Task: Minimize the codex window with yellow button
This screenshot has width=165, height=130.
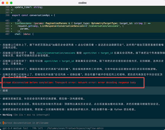Action: click(7, 3)
